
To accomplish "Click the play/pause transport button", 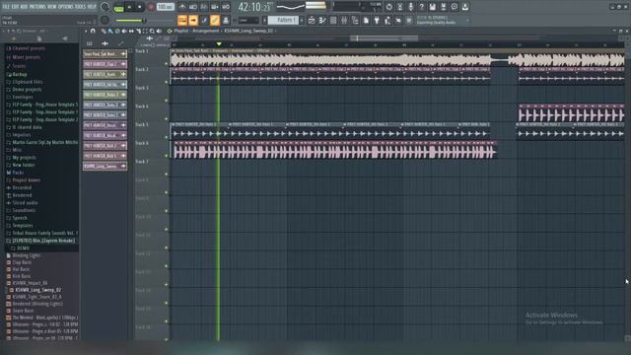I will pyautogui.click(x=129, y=7).
